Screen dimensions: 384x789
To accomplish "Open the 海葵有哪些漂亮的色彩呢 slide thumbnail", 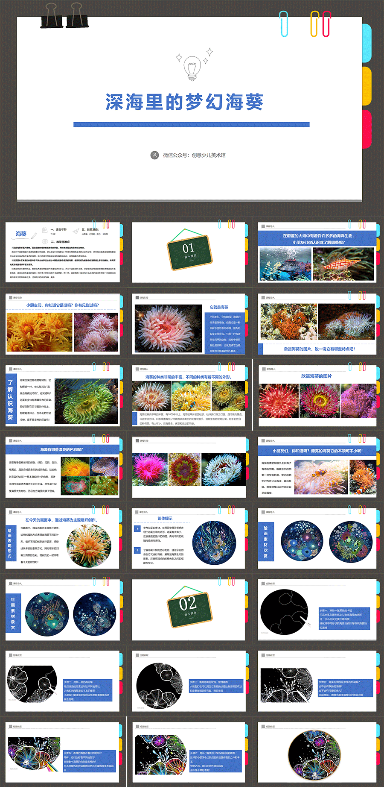I will tap(62, 466).
